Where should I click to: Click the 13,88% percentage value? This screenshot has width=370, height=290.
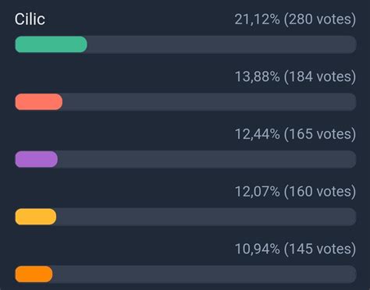point(258,77)
